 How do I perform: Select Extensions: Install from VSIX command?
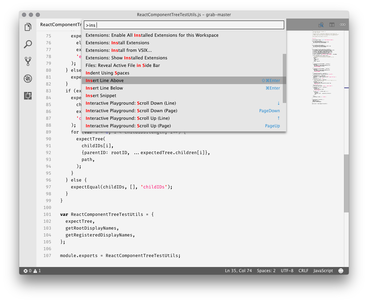182,50
